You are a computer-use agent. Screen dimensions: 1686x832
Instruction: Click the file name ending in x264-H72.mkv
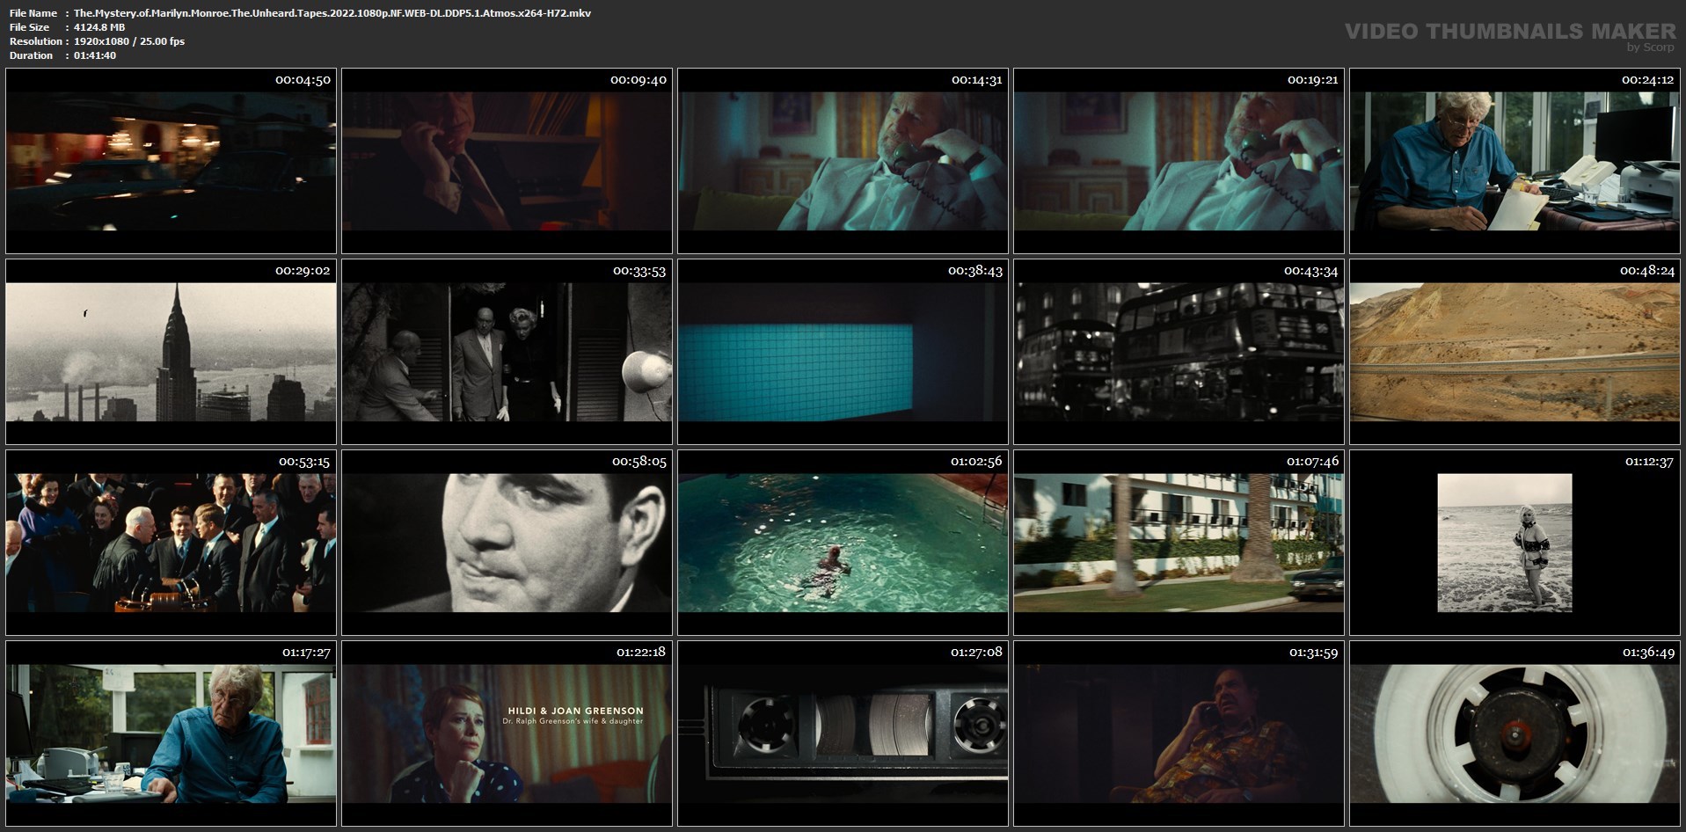tap(332, 13)
